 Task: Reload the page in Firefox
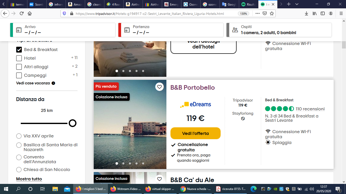(22, 13)
